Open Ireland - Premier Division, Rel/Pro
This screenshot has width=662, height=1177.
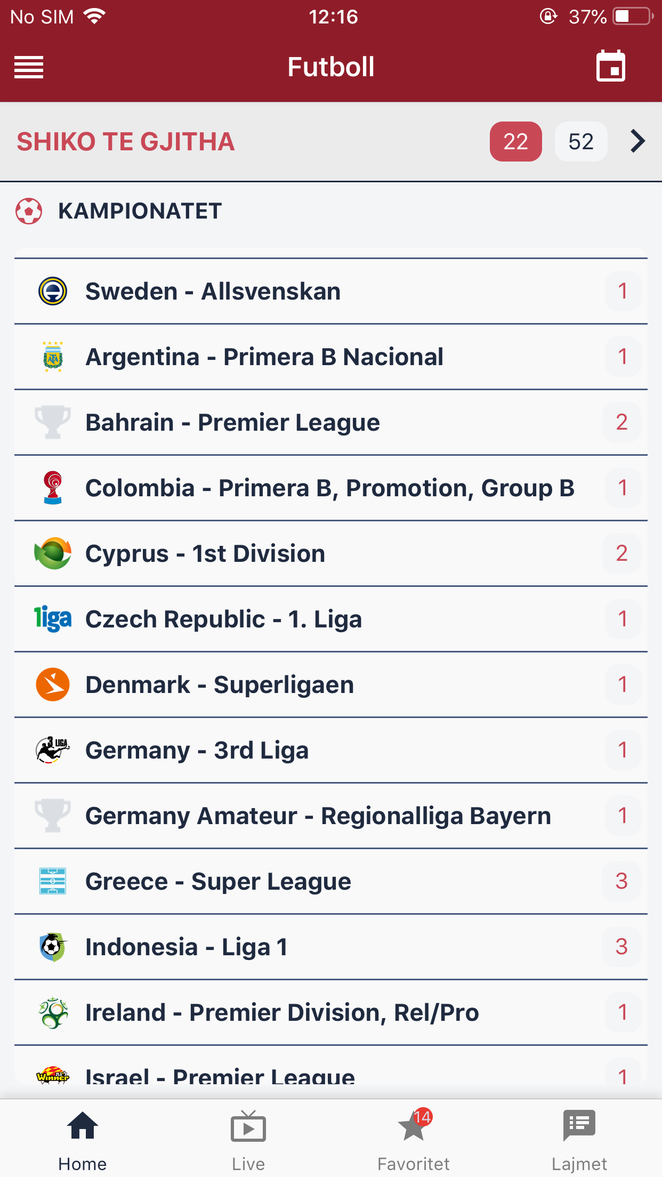click(x=282, y=1012)
